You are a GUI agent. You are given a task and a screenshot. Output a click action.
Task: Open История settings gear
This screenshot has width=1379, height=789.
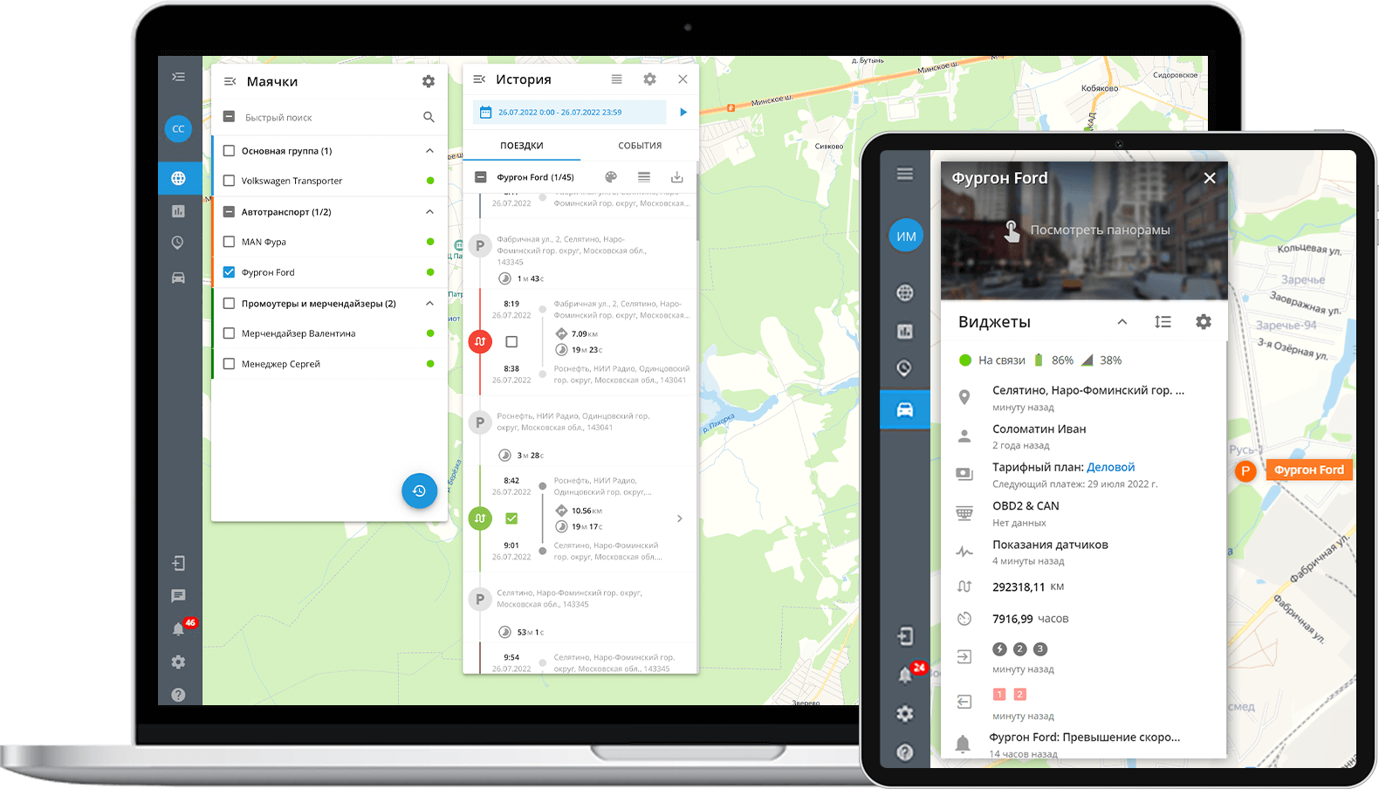point(649,79)
